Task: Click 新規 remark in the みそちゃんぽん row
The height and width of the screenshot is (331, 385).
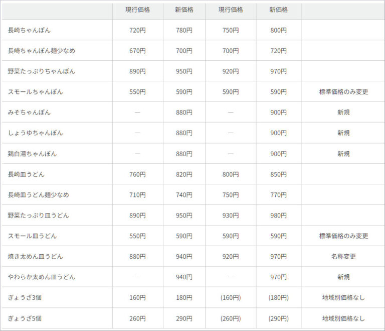Action: click(x=343, y=113)
